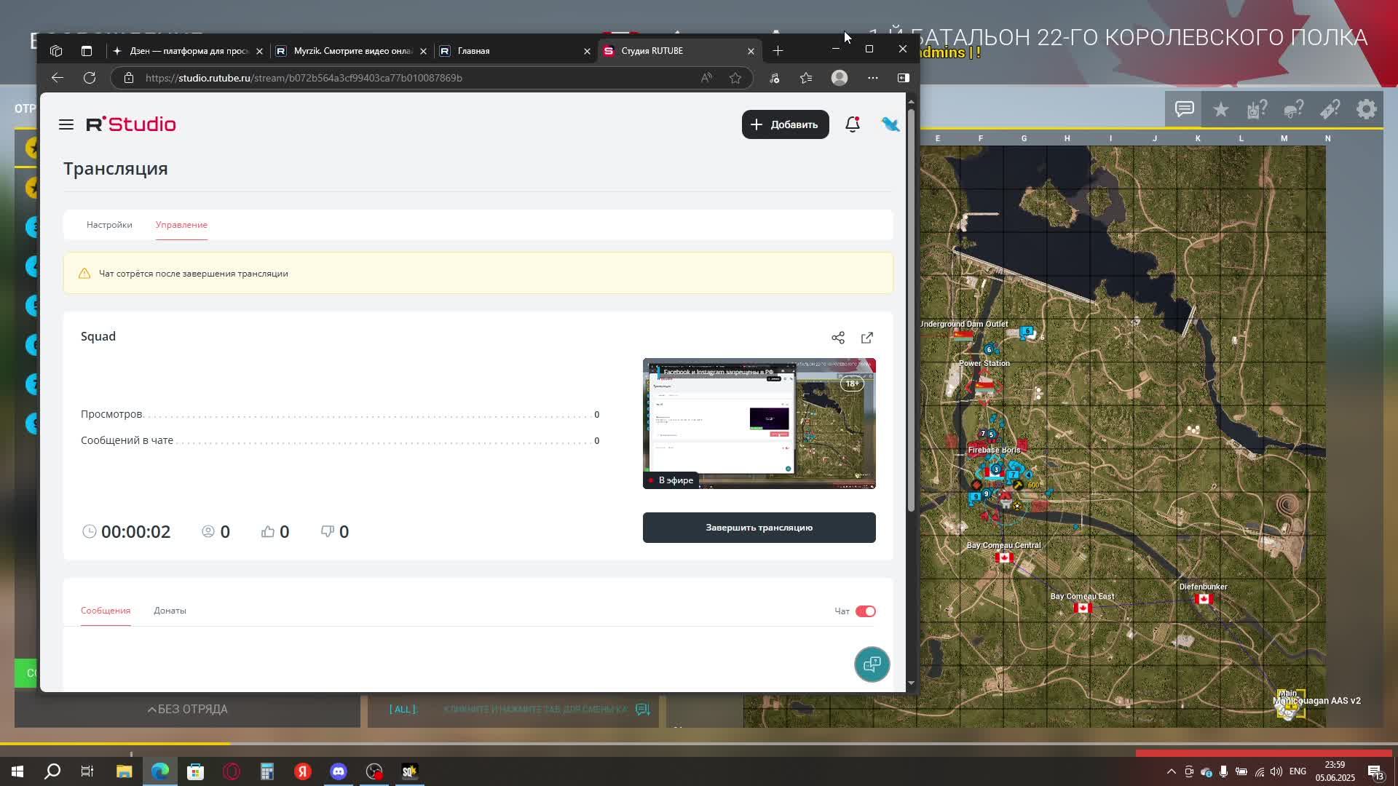Click the share icon for the Squad stream

click(838, 338)
